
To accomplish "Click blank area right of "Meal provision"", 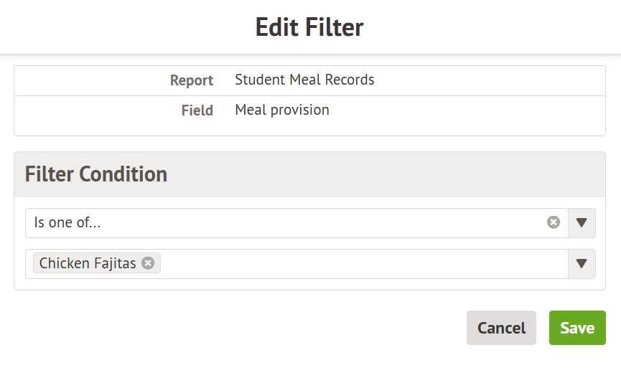I will tap(467, 110).
